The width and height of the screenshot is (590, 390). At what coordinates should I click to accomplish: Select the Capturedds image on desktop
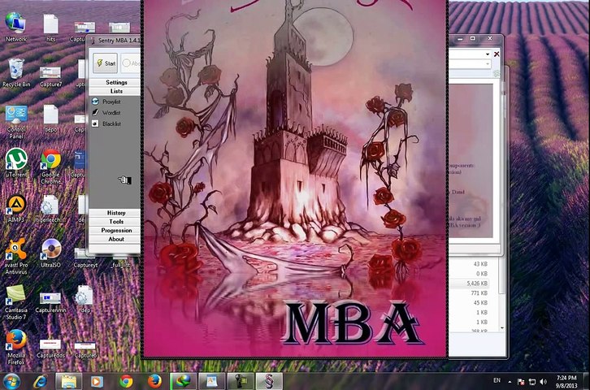50,349
